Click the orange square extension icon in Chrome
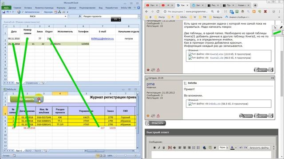This screenshot has height=159, width=284. [x=254, y=11]
